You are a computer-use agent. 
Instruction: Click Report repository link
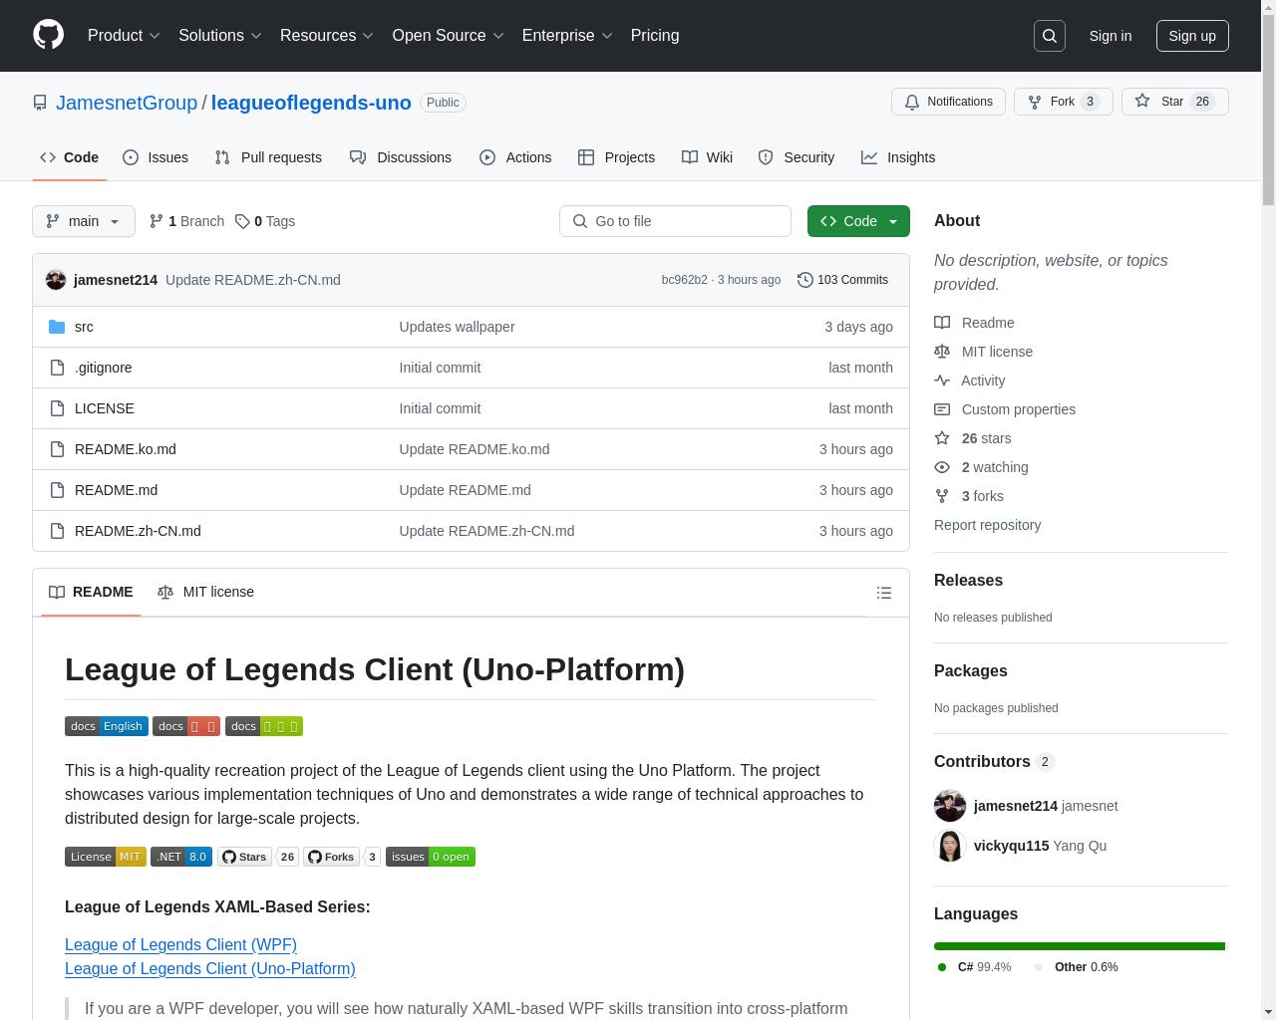987,525
